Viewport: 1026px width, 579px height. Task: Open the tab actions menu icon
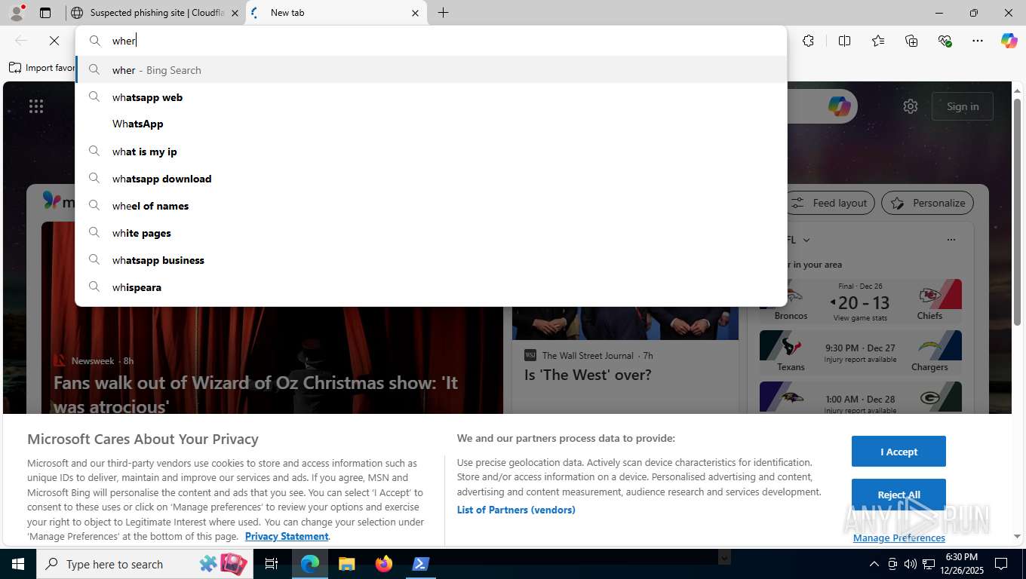[x=45, y=13]
